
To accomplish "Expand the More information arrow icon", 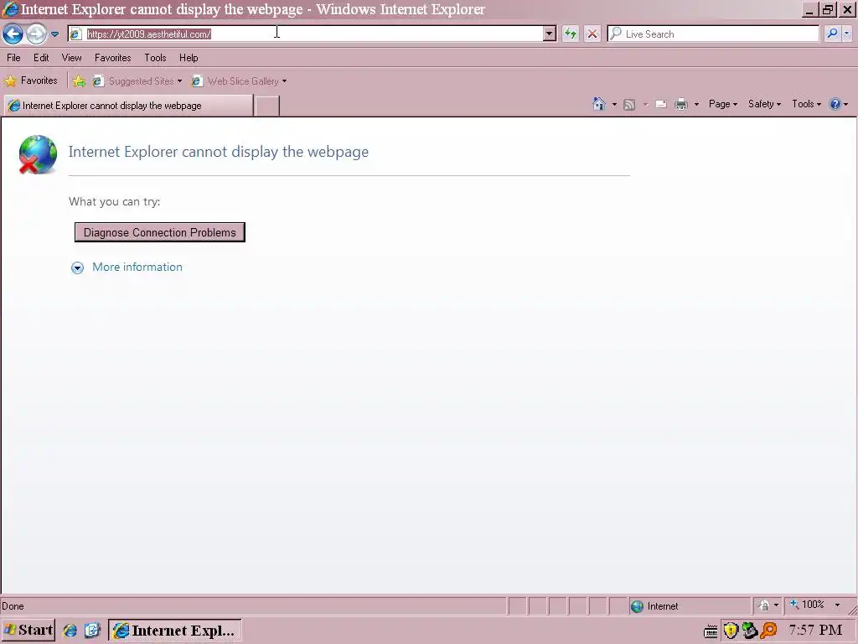I will pos(77,267).
